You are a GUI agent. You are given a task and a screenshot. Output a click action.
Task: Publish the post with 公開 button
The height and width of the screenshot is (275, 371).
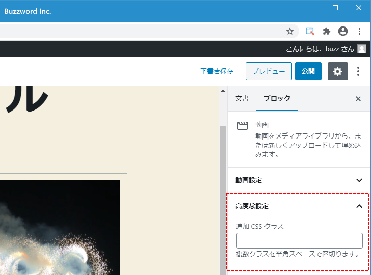(x=308, y=71)
